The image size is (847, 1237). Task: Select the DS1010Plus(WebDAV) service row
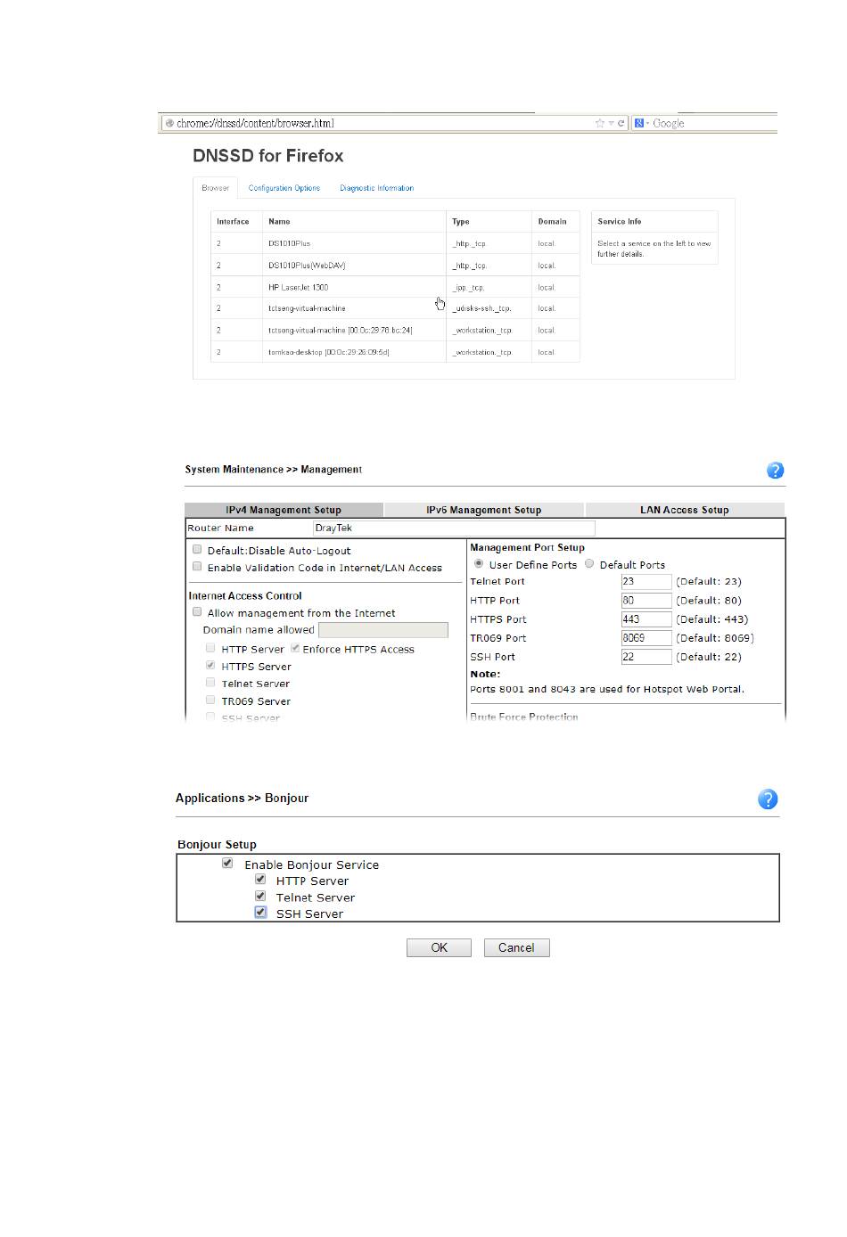(x=395, y=266)
